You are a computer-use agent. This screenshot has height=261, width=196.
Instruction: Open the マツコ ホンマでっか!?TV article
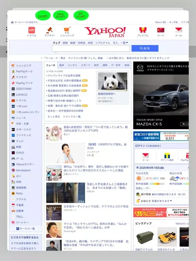(x=95, y=226)
